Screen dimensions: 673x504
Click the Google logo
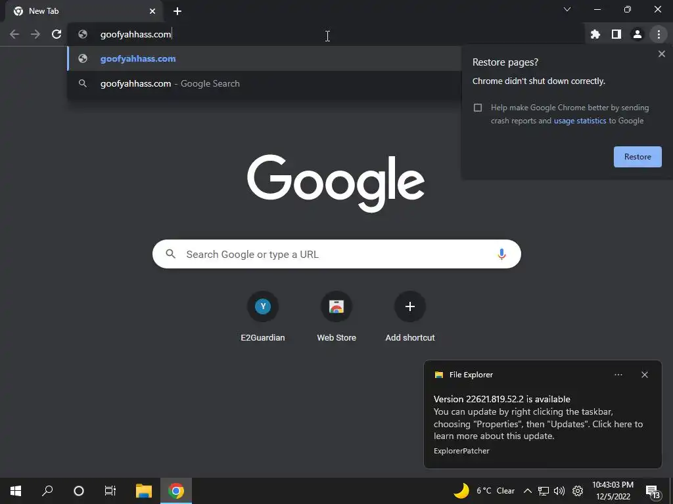pos(336,183)
